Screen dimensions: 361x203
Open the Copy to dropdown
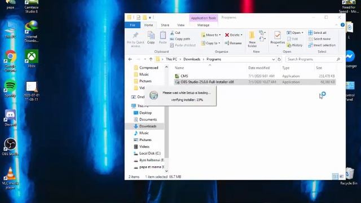click(x=210, y=43)
